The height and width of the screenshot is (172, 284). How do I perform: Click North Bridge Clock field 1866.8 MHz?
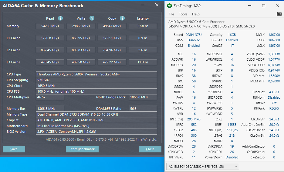(x=143, y=97)
